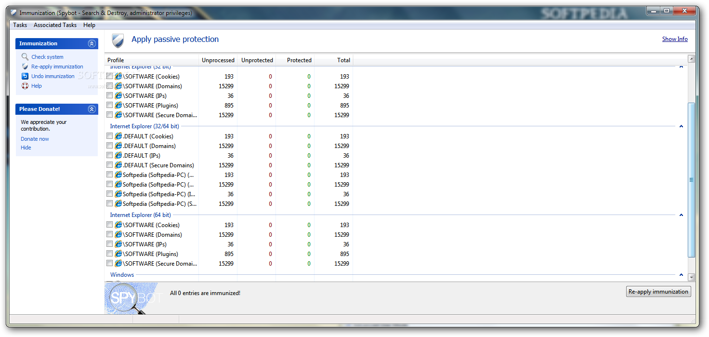Click IE icon of \SOFTWARE (Plugins) in 64 bit group
Viewport: 709px width, 337px height.
(118, 254)
